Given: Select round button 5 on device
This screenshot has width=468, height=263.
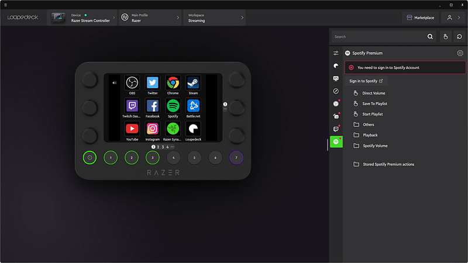Looking at the screenshot, I should pos(194,157).
